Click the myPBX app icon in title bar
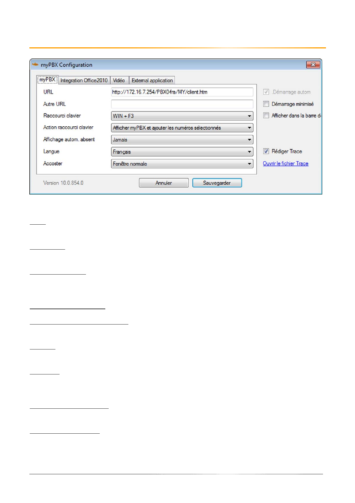The height and width of the screenshot is (503, 355). [x=35, y=64]
